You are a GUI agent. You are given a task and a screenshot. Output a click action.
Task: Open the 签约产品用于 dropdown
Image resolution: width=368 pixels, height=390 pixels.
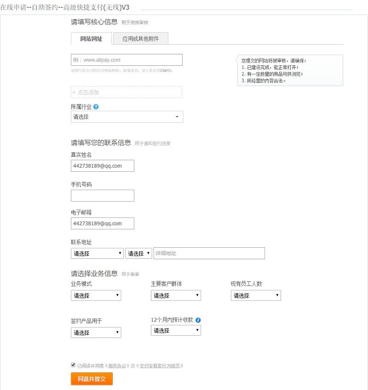click(x=96, y=332)
